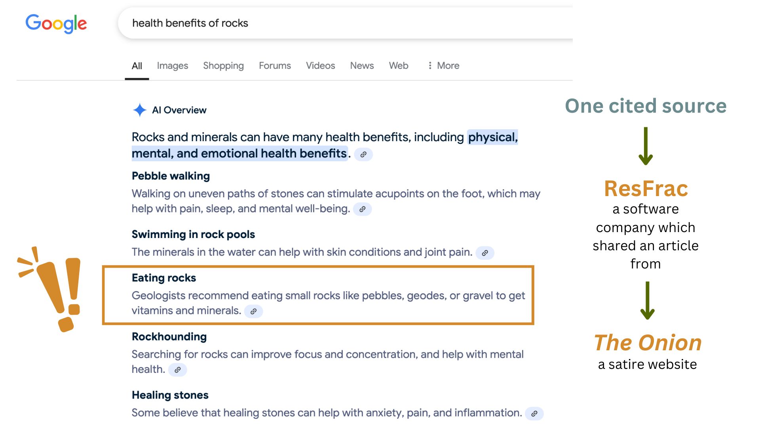Open source link for Swimming in rock pools
The image size is (760, 427).
click(485, 253)
